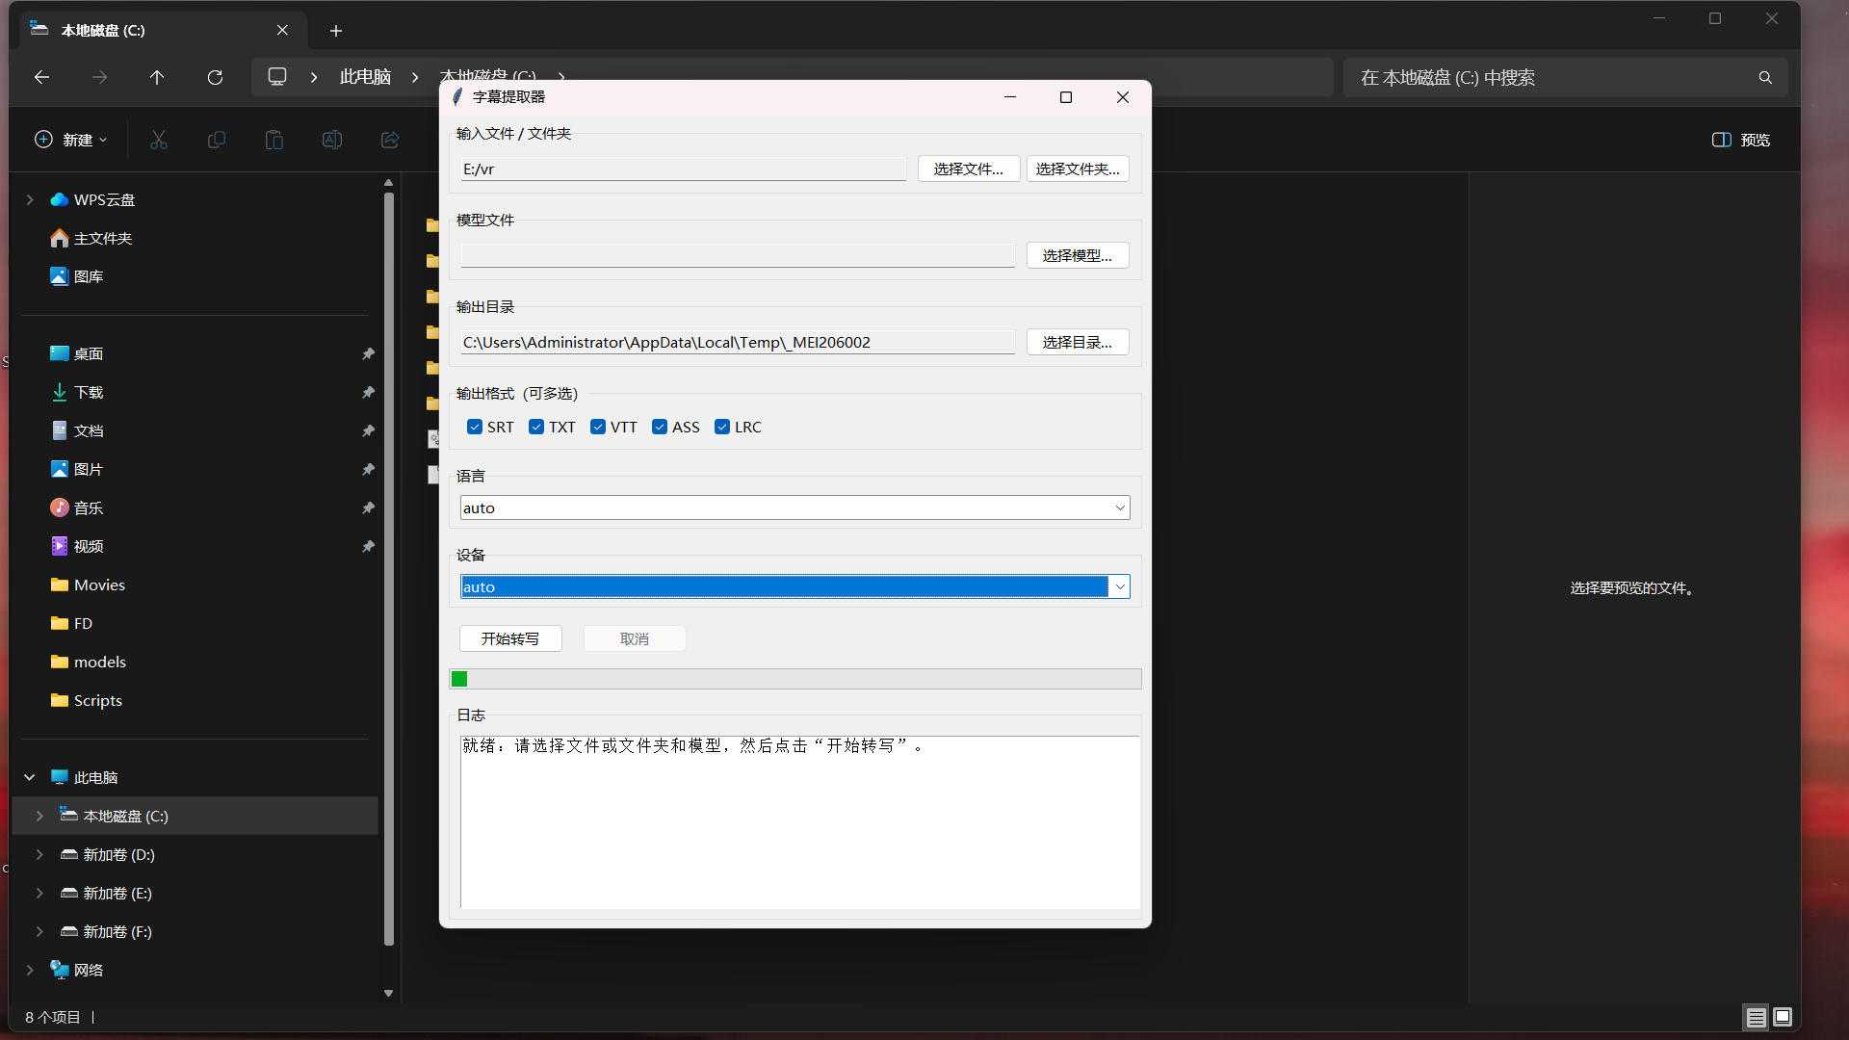Viewport: 1849px width, 1040px height.
Task: Click 此电脑 in the address breadcrumb
Action: pos(365,77)
